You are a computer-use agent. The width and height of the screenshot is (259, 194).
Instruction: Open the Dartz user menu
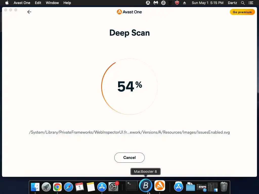tap(232, 3)
